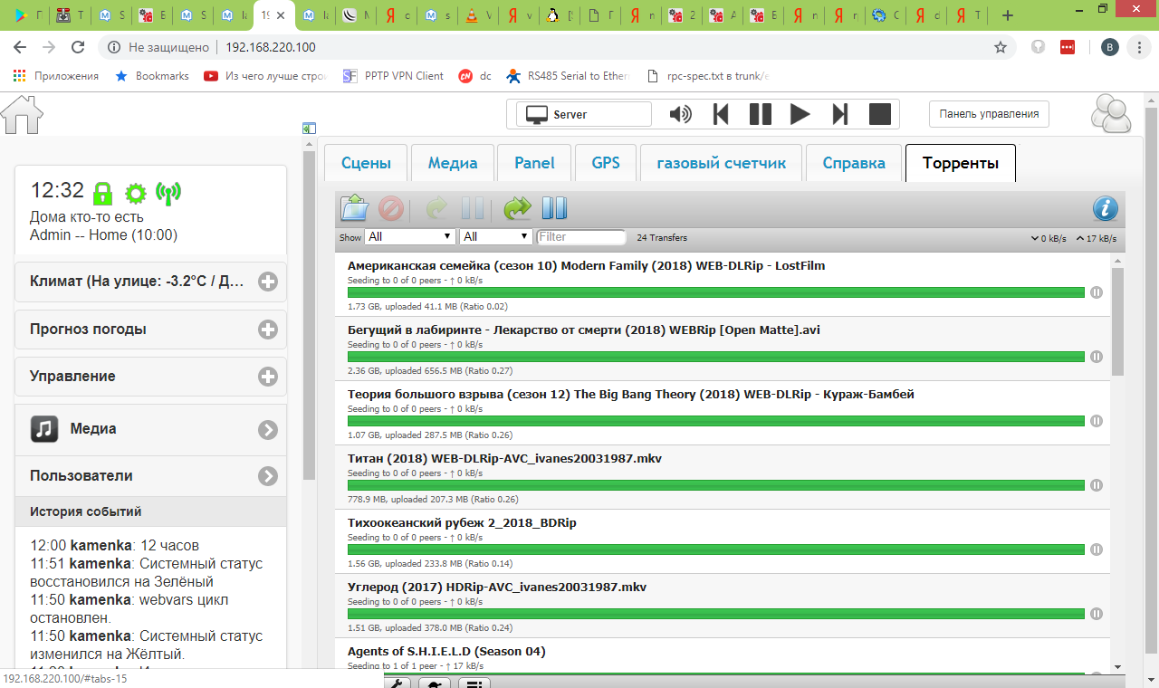The width and height of the screenshot is (1159, 688).
Task: Open the газовый счетчик tab
Action: (721, 164)
